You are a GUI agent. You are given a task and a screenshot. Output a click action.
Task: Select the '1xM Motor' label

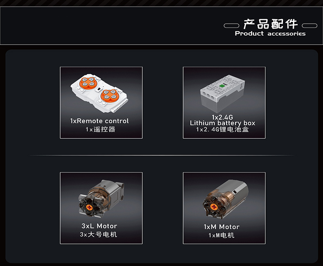(222, 227)
